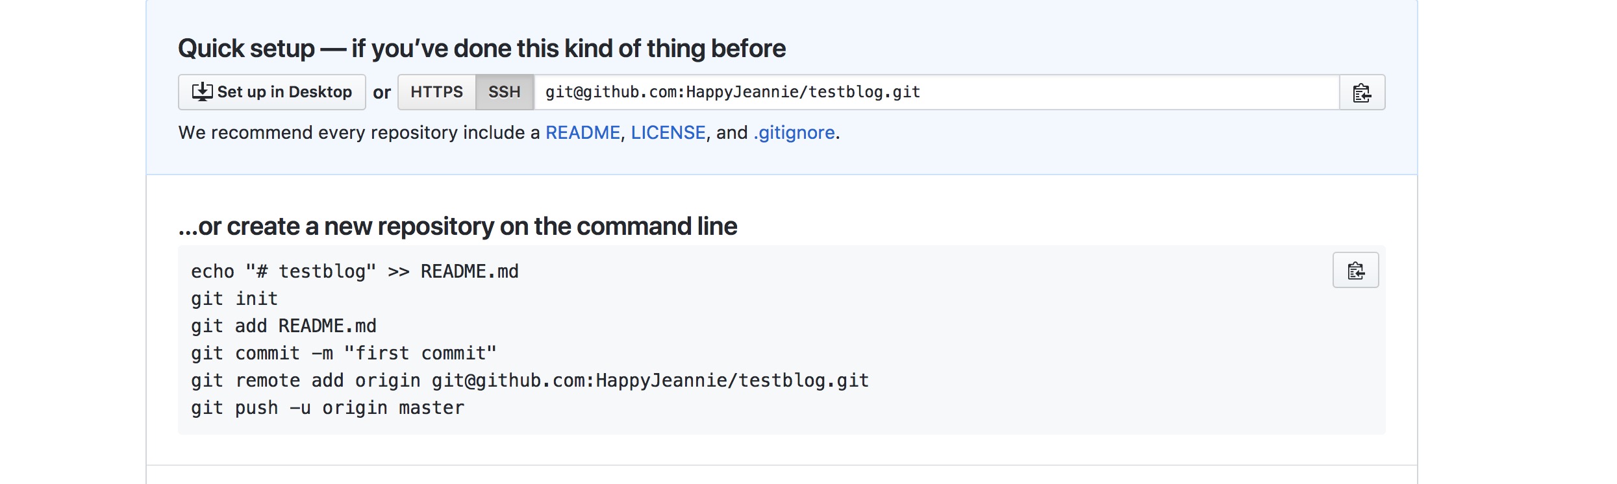Focus the git@github.com repository URL field
Screen dimensions: 1617x484
(x=936, y=92)
